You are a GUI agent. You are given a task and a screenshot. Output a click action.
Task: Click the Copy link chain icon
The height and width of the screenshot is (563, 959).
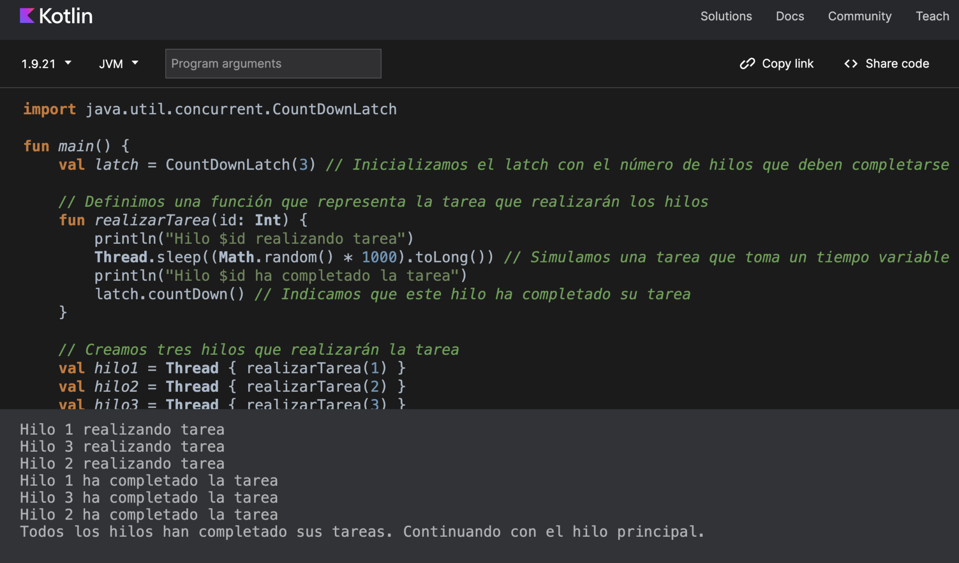[748, 63]
